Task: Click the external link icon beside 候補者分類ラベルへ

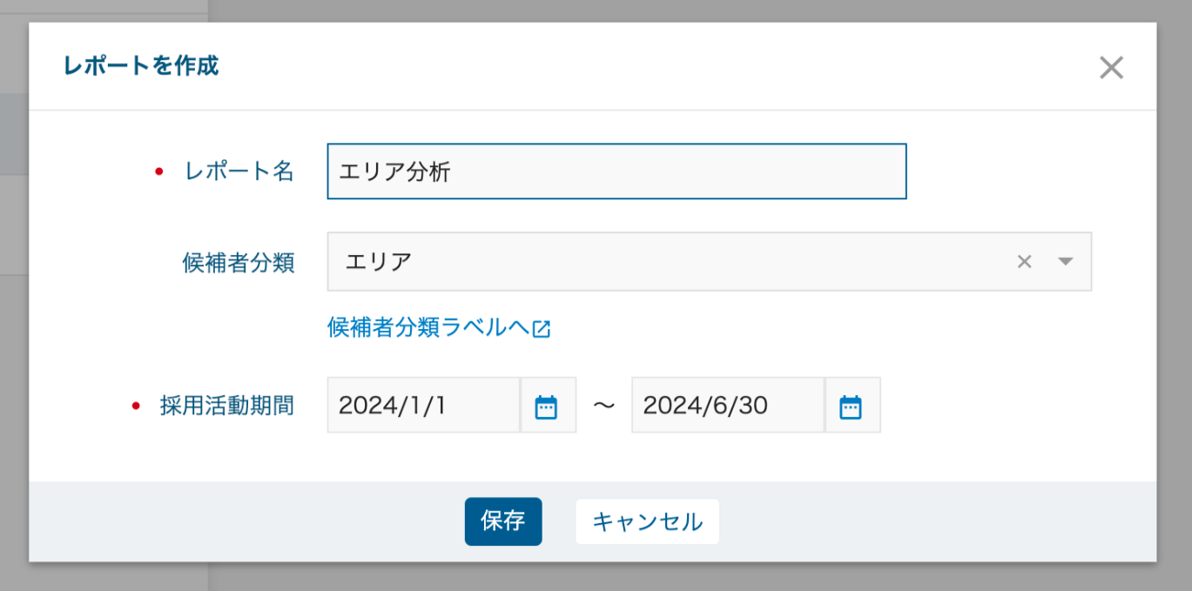Action: [x=542, y=329]
